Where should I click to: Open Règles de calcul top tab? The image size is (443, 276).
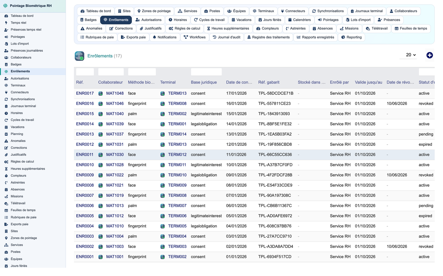185,28
